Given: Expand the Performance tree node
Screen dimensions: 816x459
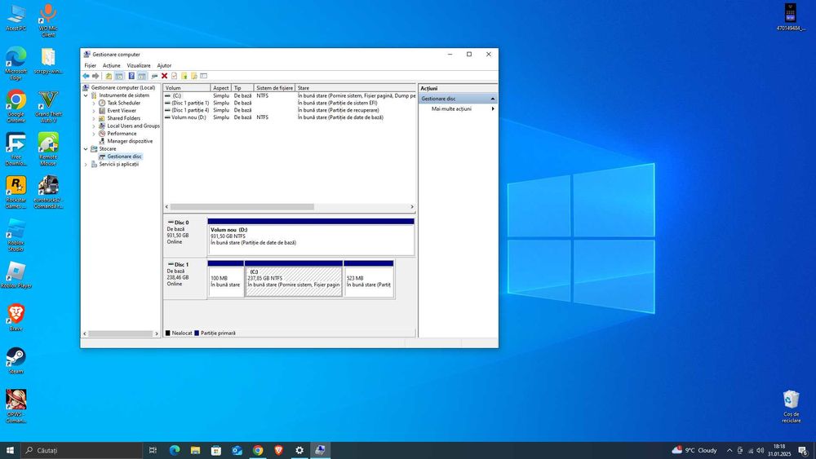Looking at the screenshot, I should point(94,134).
